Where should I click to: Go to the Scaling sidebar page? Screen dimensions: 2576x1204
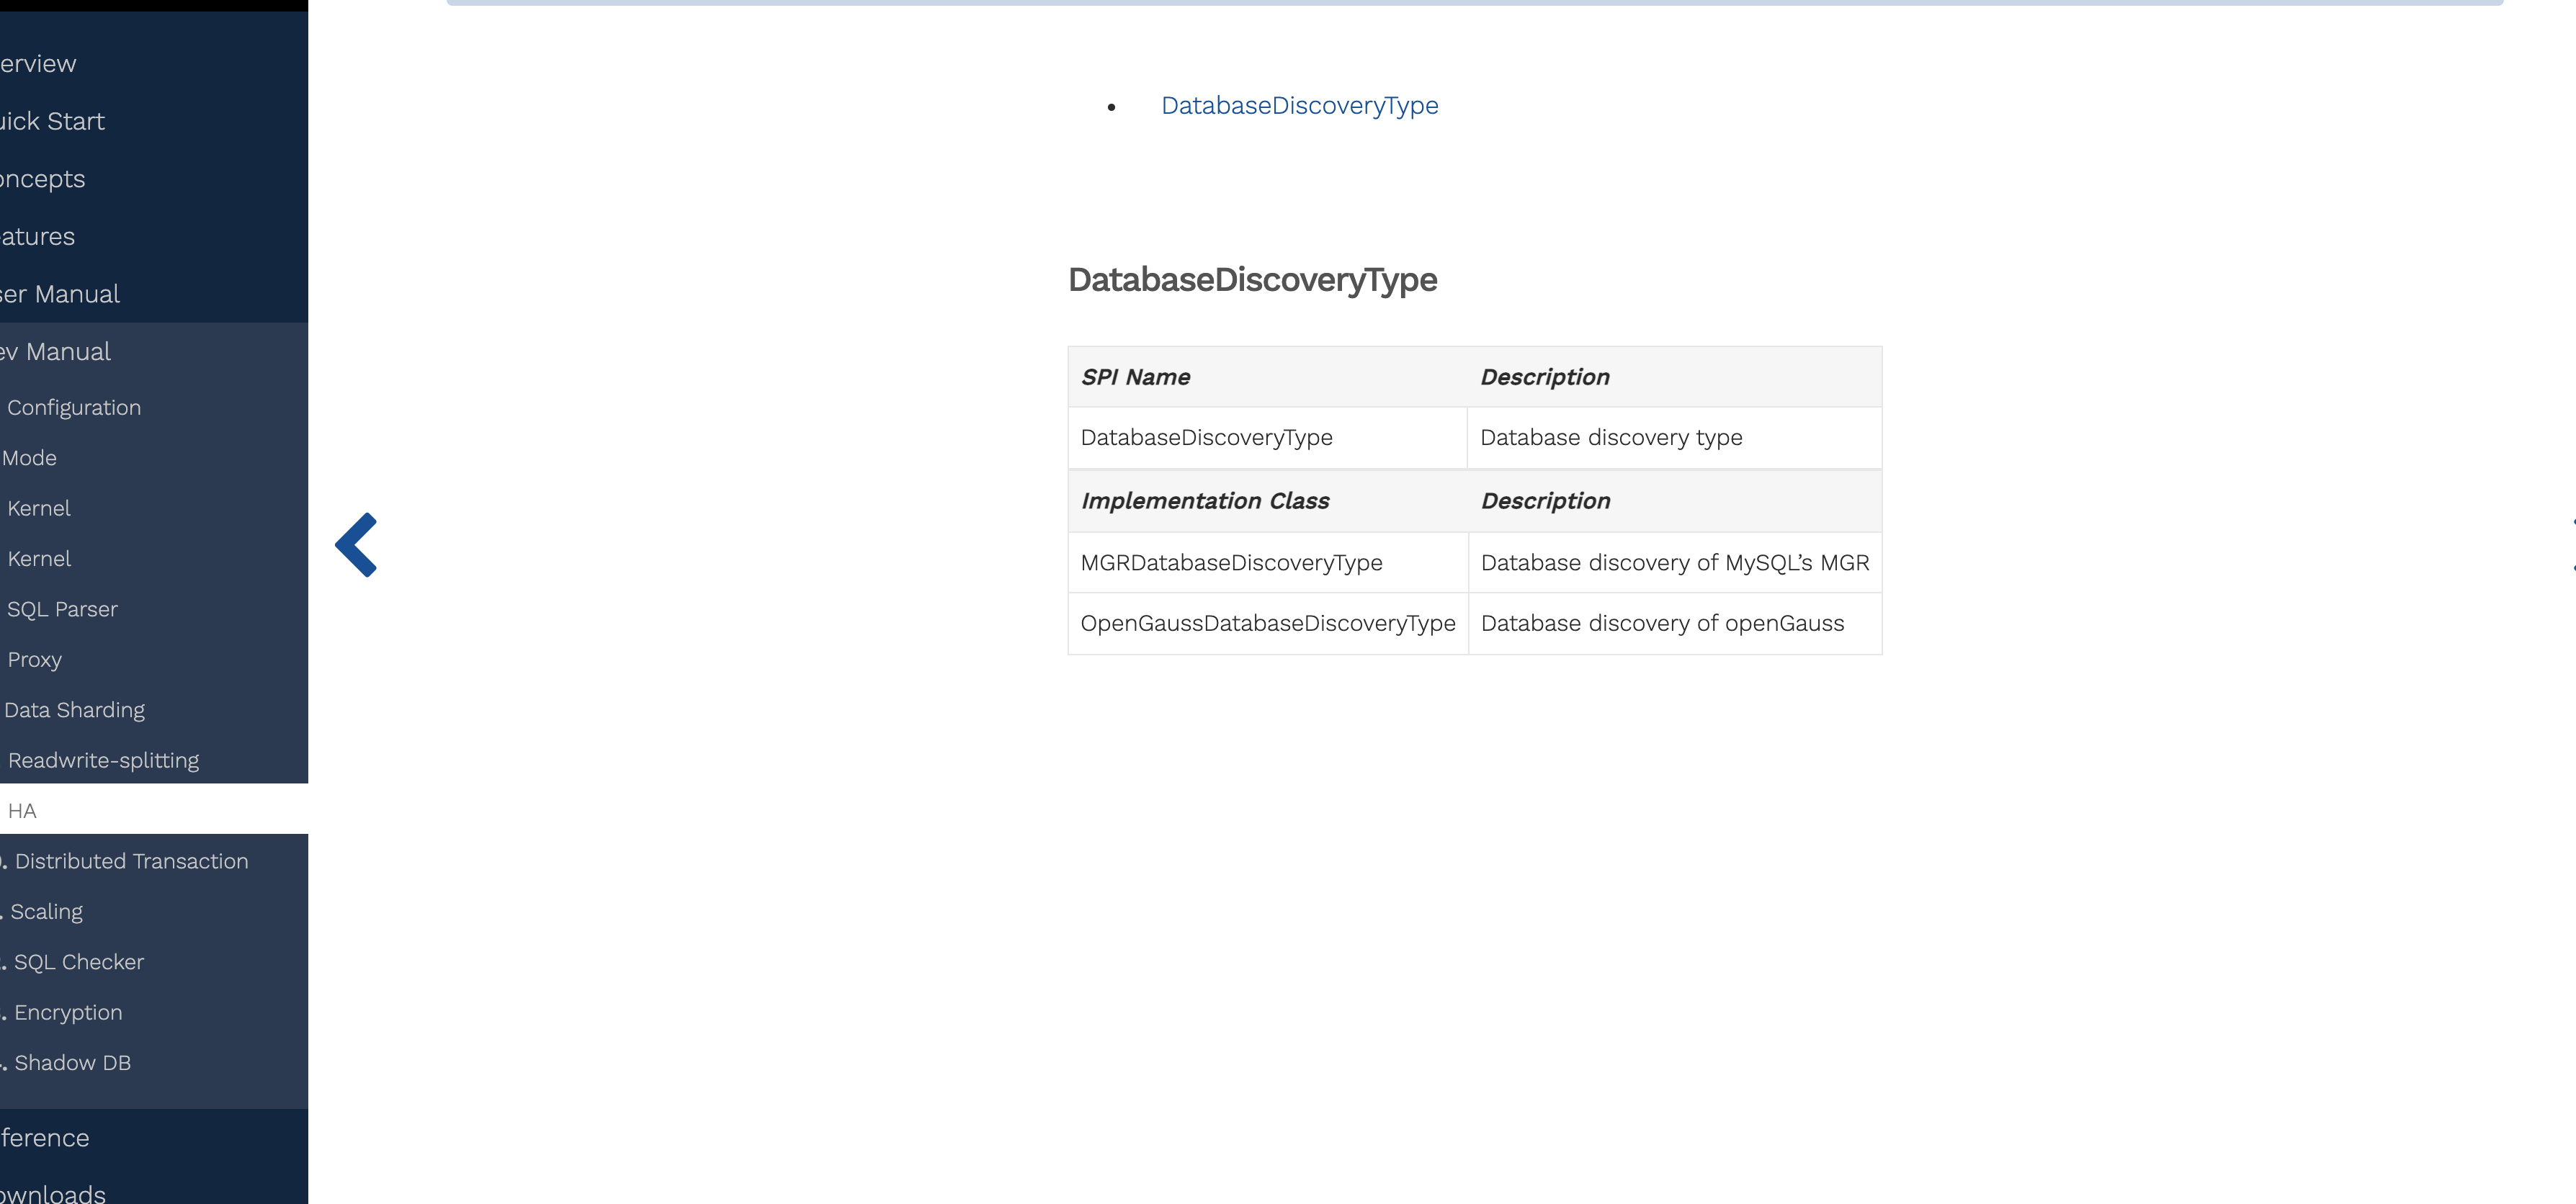pos(47,912)
